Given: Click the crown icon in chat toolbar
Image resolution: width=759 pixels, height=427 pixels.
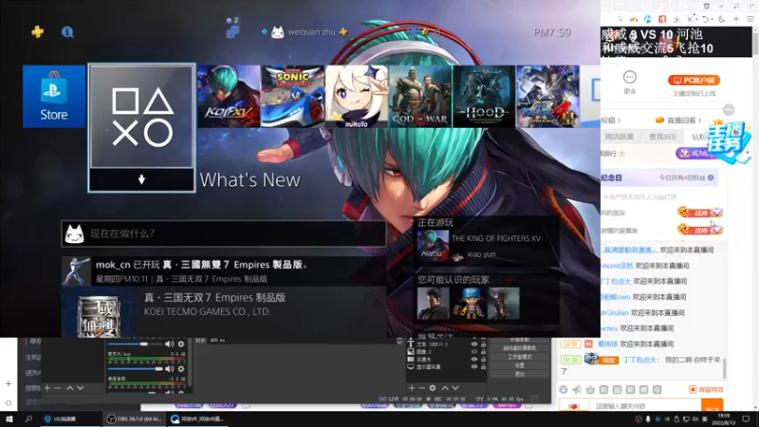Looking at the screenshot, I should (590, 389).
